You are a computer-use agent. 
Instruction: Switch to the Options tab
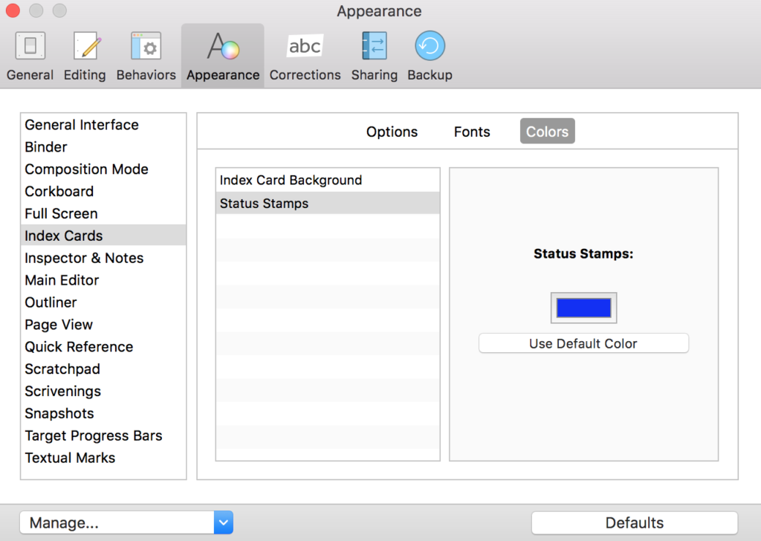click(392, 132)
